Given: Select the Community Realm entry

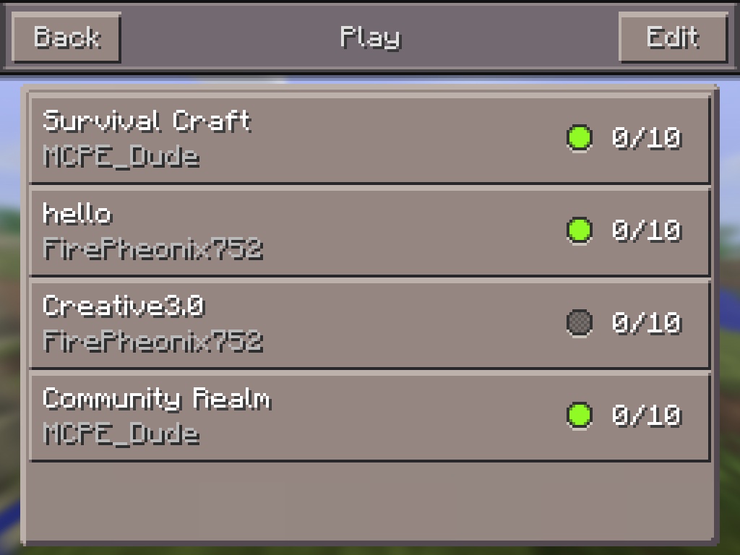Looking at the screenshot, I should pyautogui.click(x=370, y=416).
